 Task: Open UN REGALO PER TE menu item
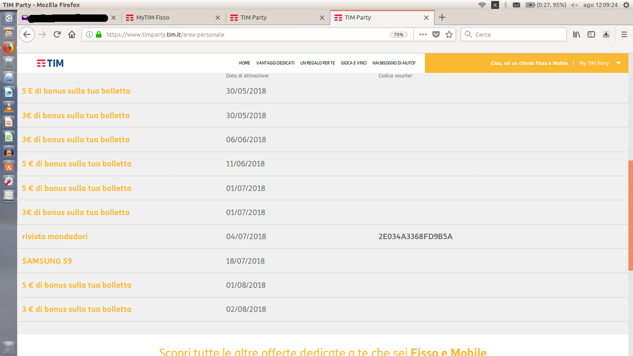tap(317, 63)
